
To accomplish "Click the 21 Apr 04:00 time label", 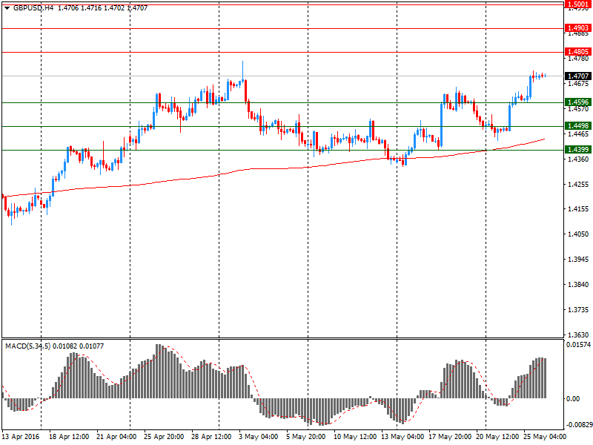I will [x=116, y=437].
